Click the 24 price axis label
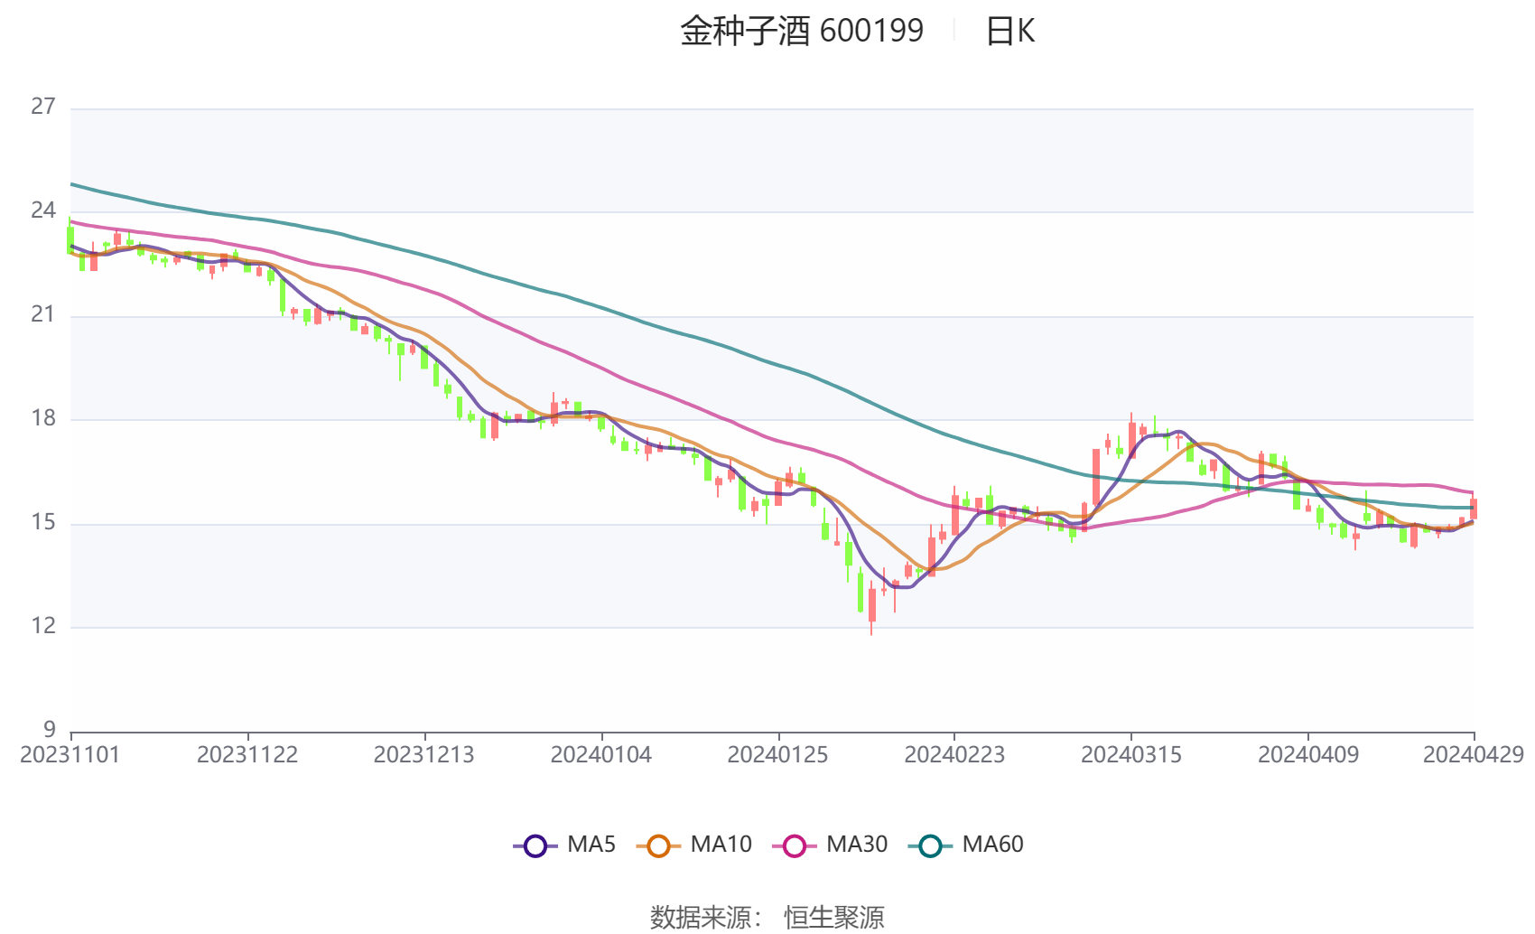Screen dimensions: 1535x934 point(43,210)
